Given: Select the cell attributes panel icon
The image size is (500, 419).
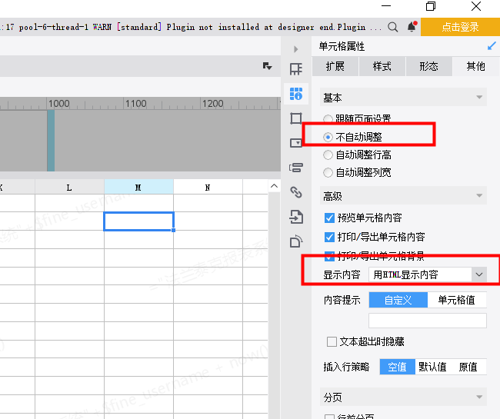Looking at the screenshot, I should (x=296, y=94).
